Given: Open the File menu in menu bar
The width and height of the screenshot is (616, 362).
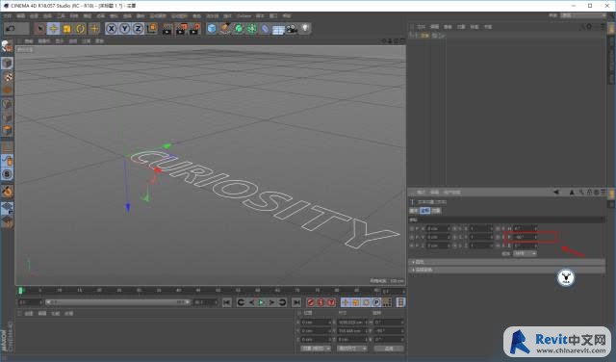Looking at the screenshot, I should [x=7, y=16].
